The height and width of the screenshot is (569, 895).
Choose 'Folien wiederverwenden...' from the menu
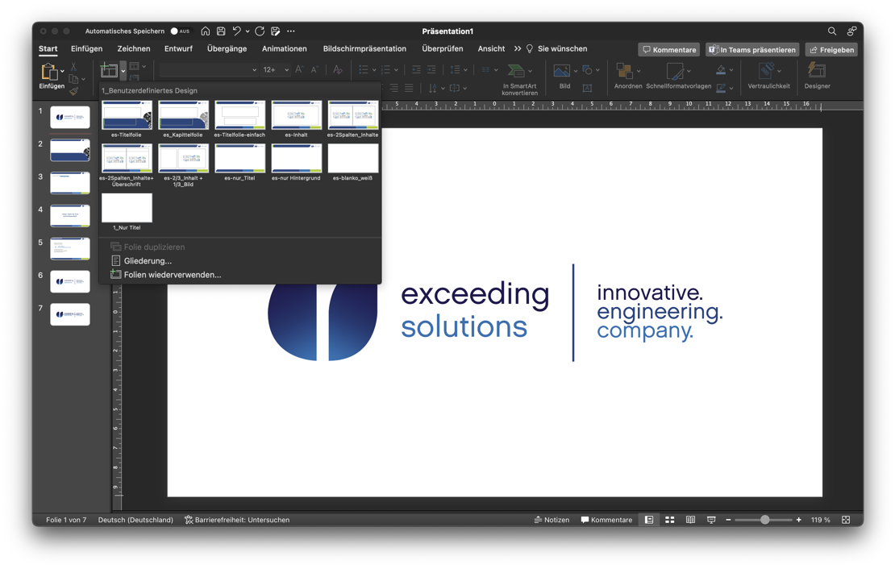(x=172, y=275)
